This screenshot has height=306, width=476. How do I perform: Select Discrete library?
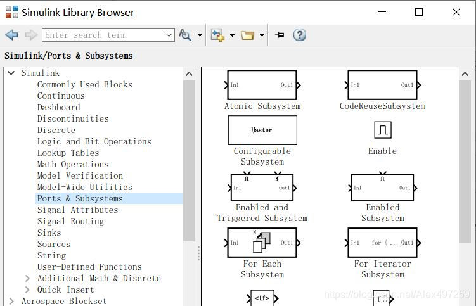[56, 131]
